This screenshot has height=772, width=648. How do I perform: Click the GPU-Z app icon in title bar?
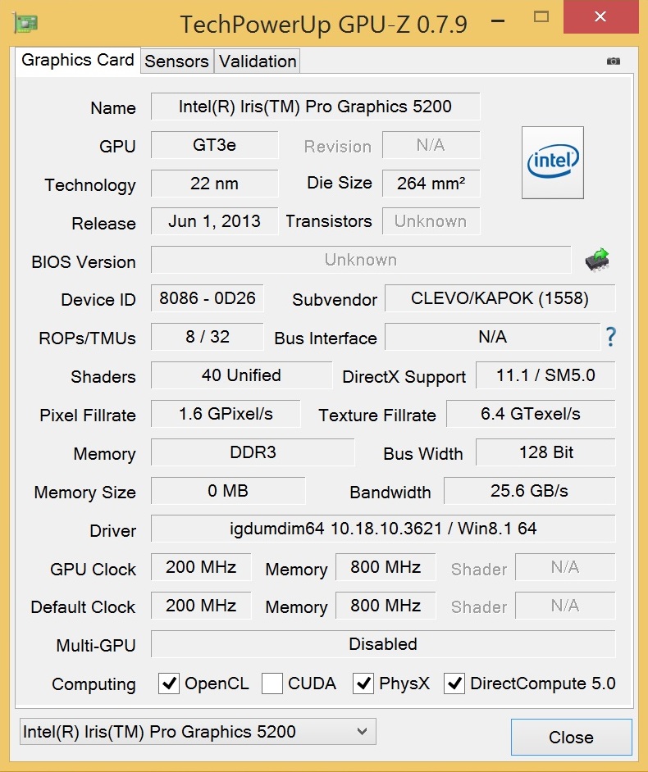tap(25, 23)
